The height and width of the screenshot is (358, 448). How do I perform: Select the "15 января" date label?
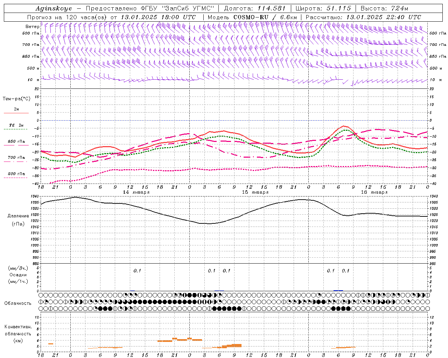pos(255,192)
